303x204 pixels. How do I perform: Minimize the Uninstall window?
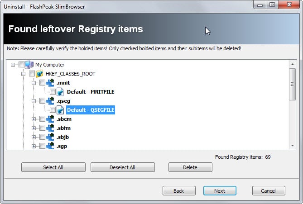click(x=260, y=5)
